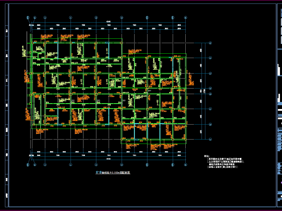This screenshot has height=211, width=282.
Task: Click grid bubble 15 in the top row
Action: (96, 18)
